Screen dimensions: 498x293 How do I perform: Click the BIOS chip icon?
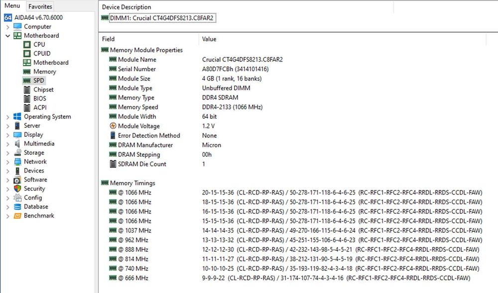point(27,98)
